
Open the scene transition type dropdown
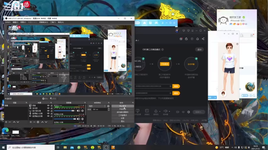click(x=97, y=106)
